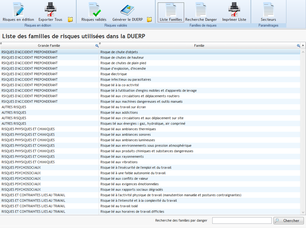Click the magnifier in Grande Famille column header
This screenshot has height=228, width=306.
(97, 46)
